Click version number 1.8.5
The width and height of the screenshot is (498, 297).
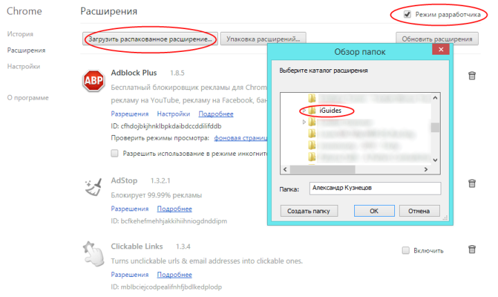[x=177, y=73]
